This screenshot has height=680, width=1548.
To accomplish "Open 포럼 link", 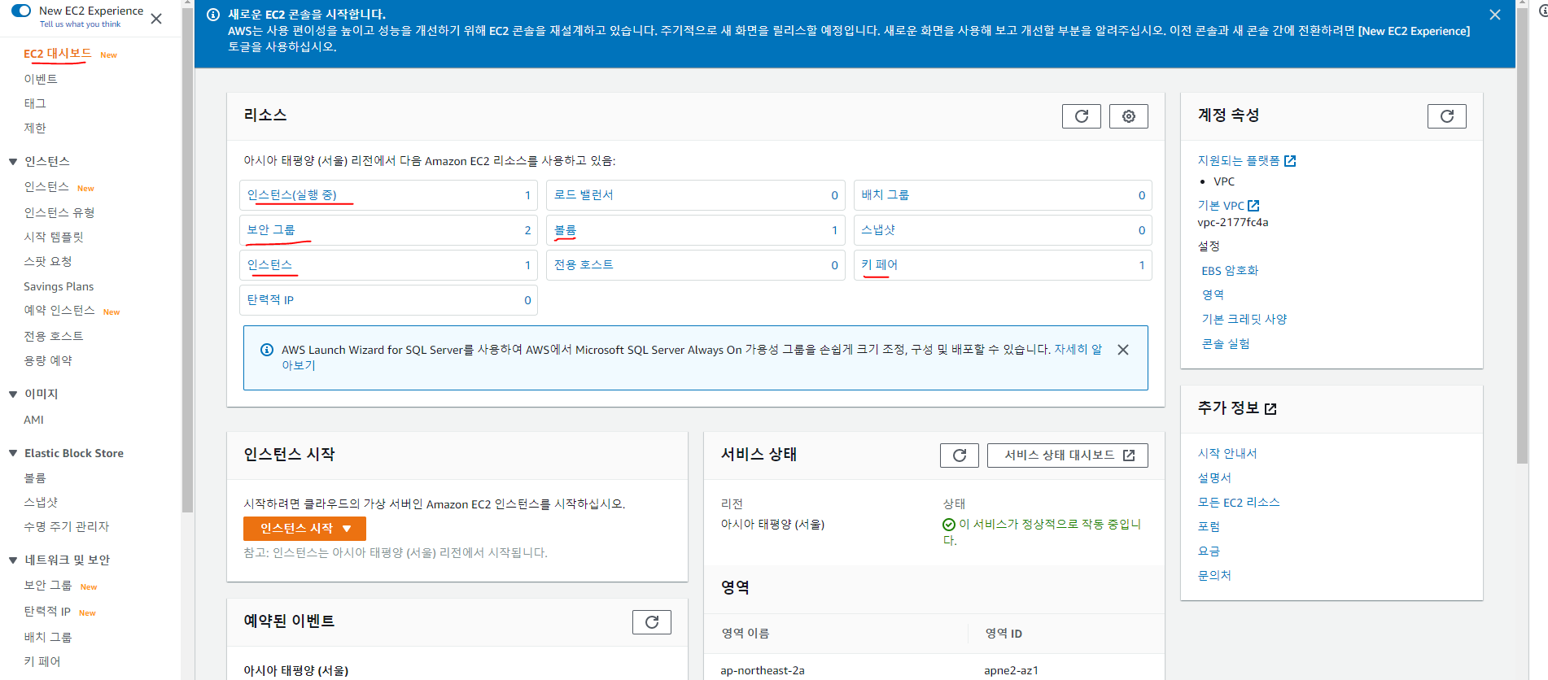I will [x=1209, y=527].
